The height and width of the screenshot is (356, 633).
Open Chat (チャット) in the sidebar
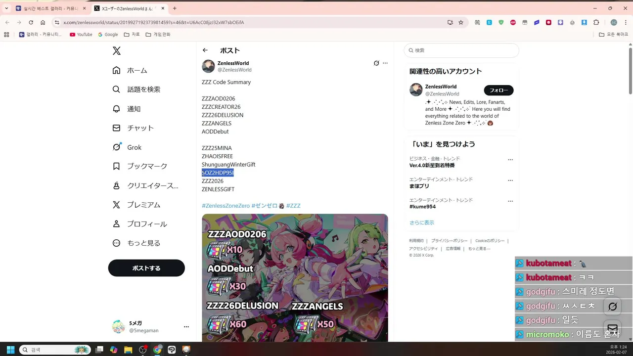coord(133,128)
